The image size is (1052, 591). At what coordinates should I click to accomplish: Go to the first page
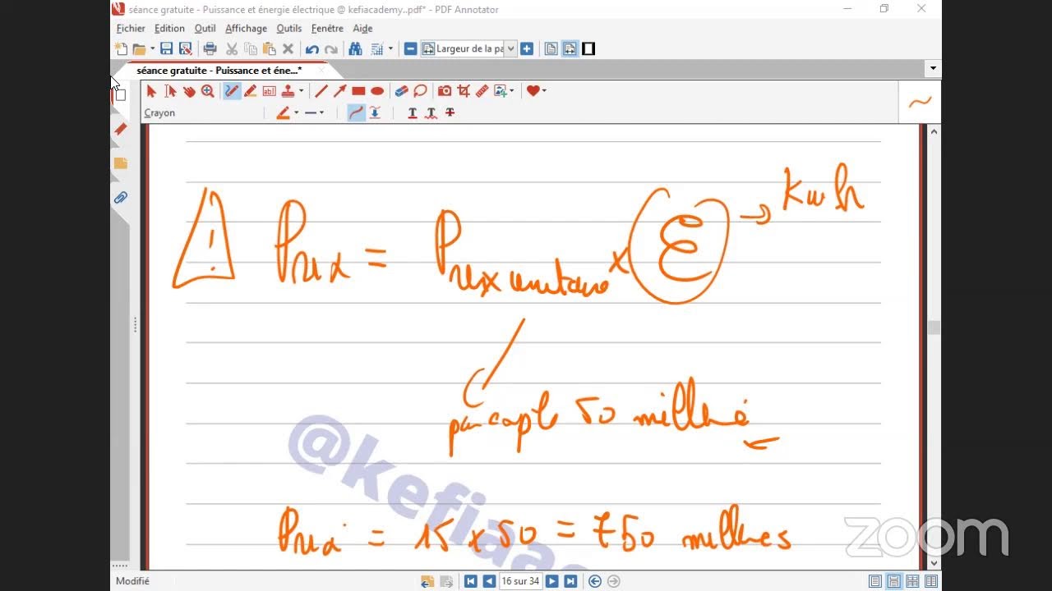(x=471, y=581)
